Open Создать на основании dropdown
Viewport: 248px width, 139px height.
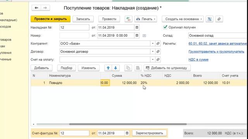183,19
